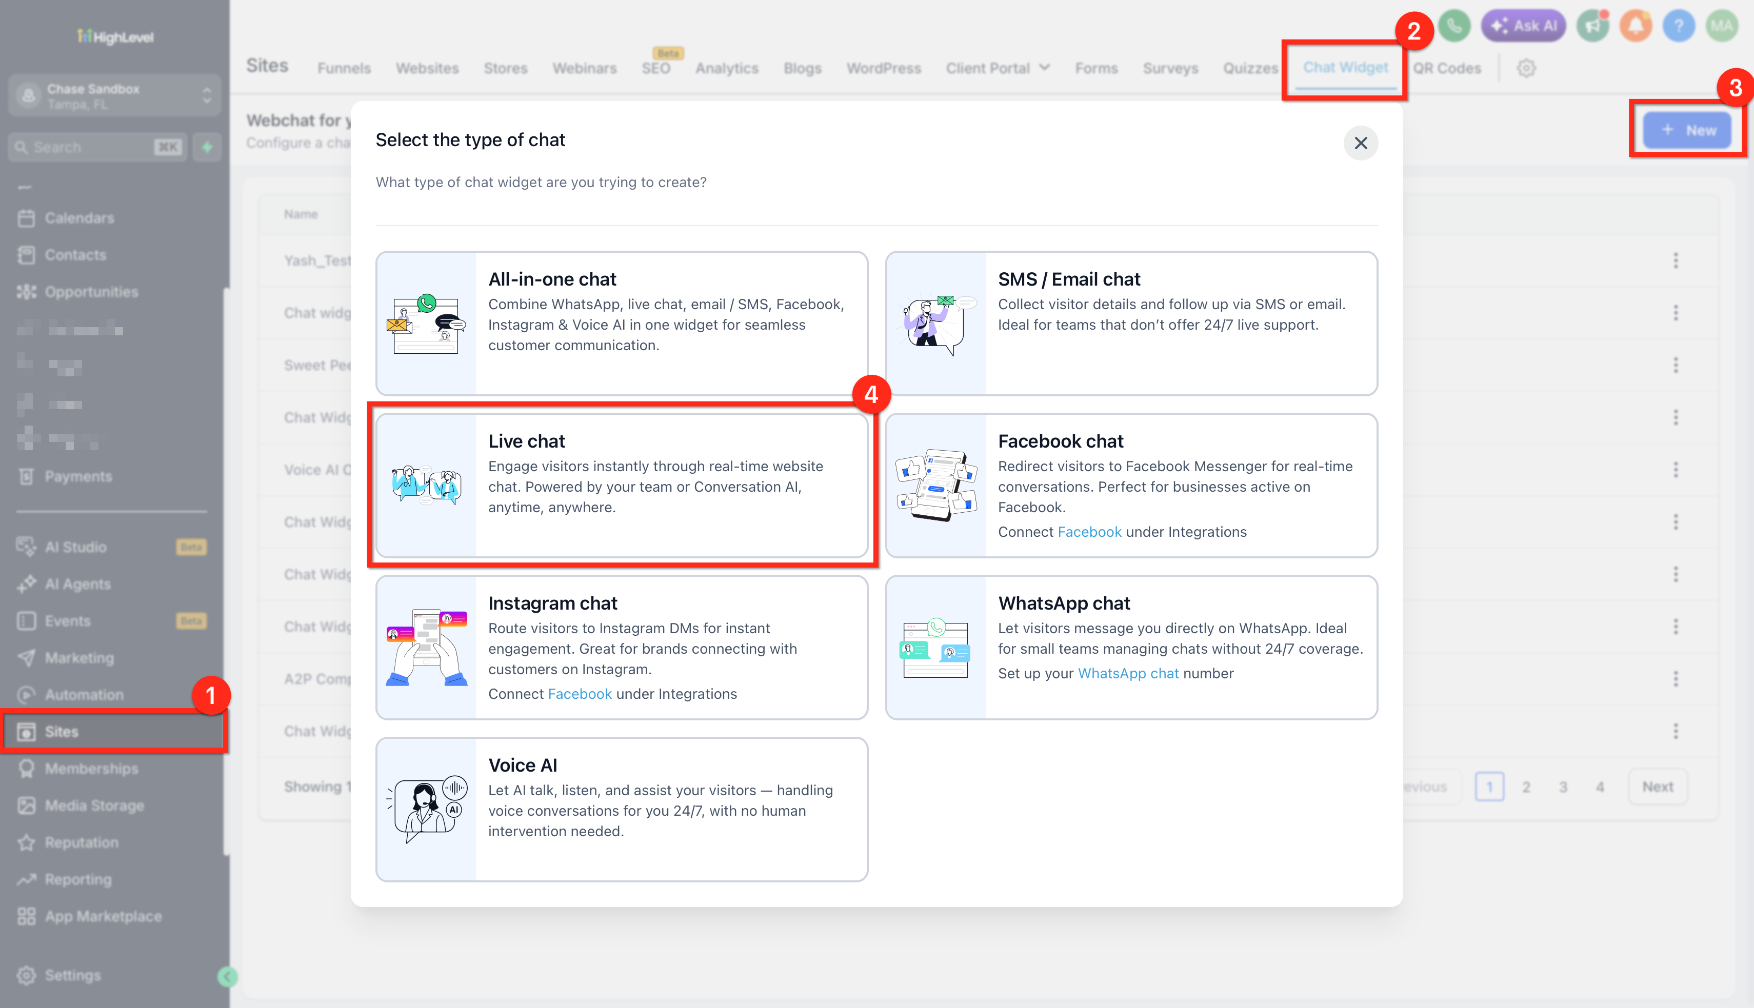Select the WhatsApp chat card
The height and width of the screenshot is (1008, 1754).
[x=1131, y=648]
